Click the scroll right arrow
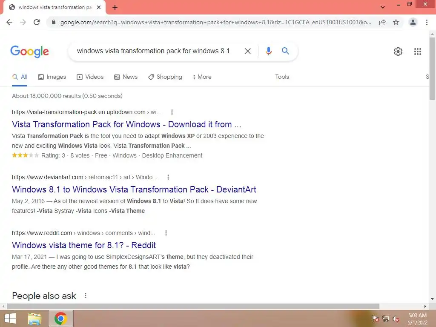436x327 pixels. [x=425, y=307]
